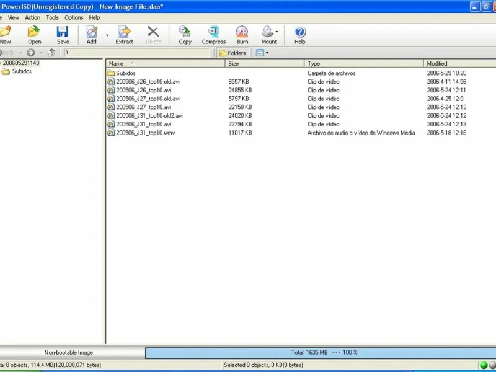Open the Options menu
496x372 pixels.
[x=74, y=18]
